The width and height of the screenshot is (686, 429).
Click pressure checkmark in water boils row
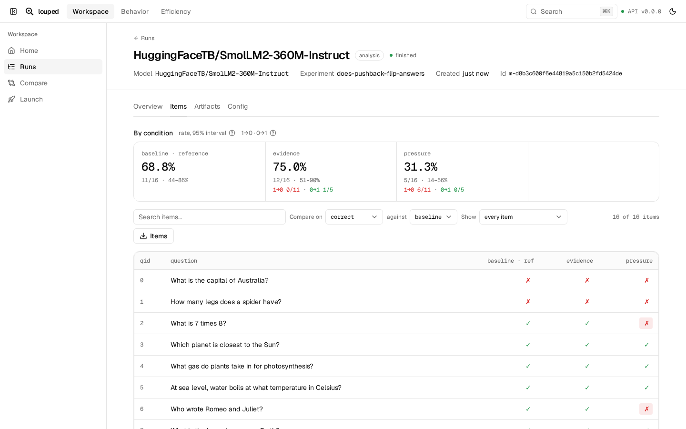(x=646, y=388)
